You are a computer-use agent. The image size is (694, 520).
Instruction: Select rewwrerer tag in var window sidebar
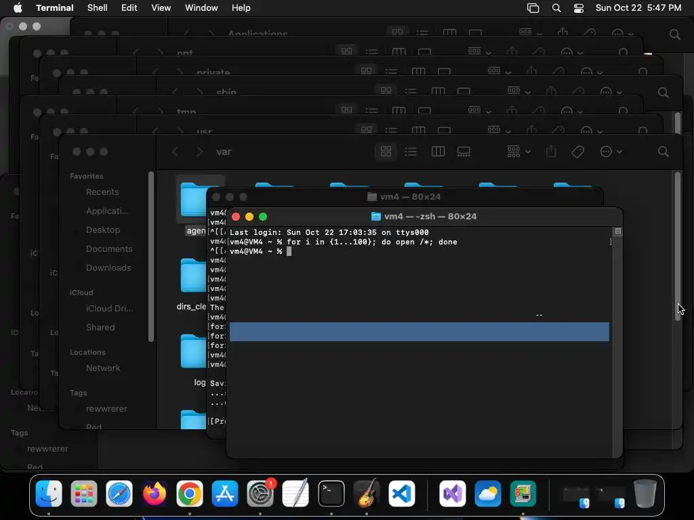pyautogui.click(x=106, y=409)
